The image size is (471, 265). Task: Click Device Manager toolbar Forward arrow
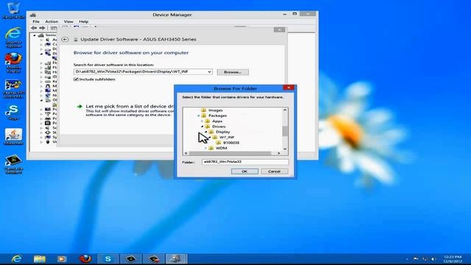coord(42,28)
